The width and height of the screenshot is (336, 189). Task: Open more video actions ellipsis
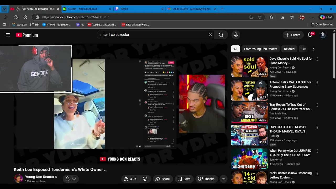click(x=223, y=179)
